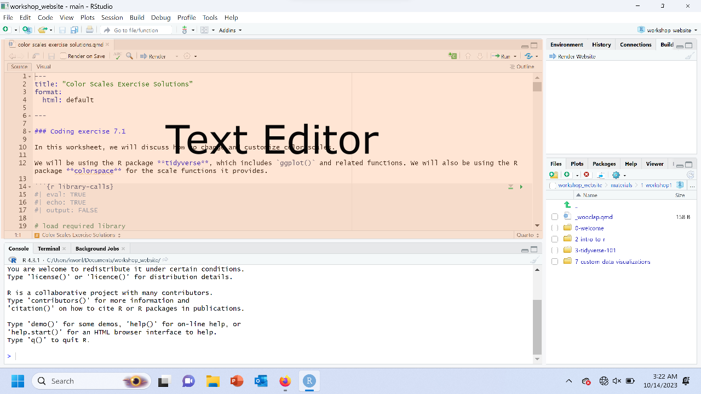This screenshot has width=701, height=394.
Task: Open the Addins dropdown
Action: [x=230, y=30]
